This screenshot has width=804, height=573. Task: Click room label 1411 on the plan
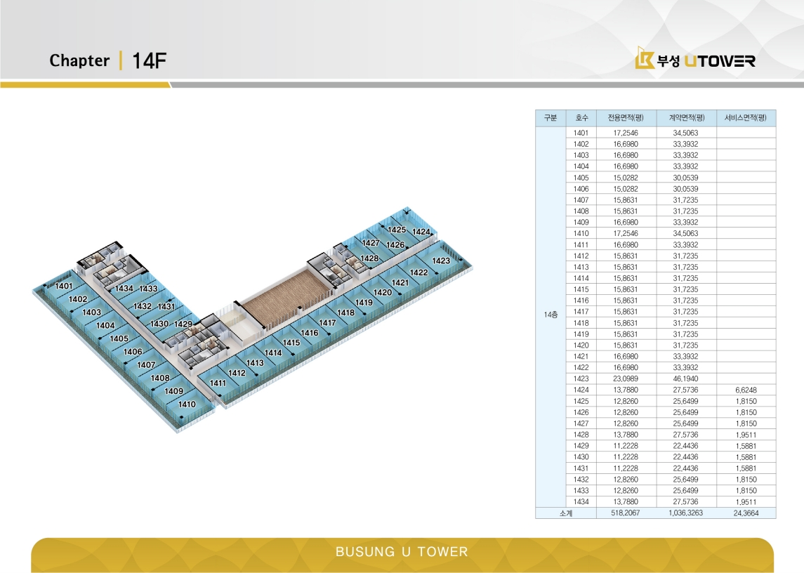218,383
